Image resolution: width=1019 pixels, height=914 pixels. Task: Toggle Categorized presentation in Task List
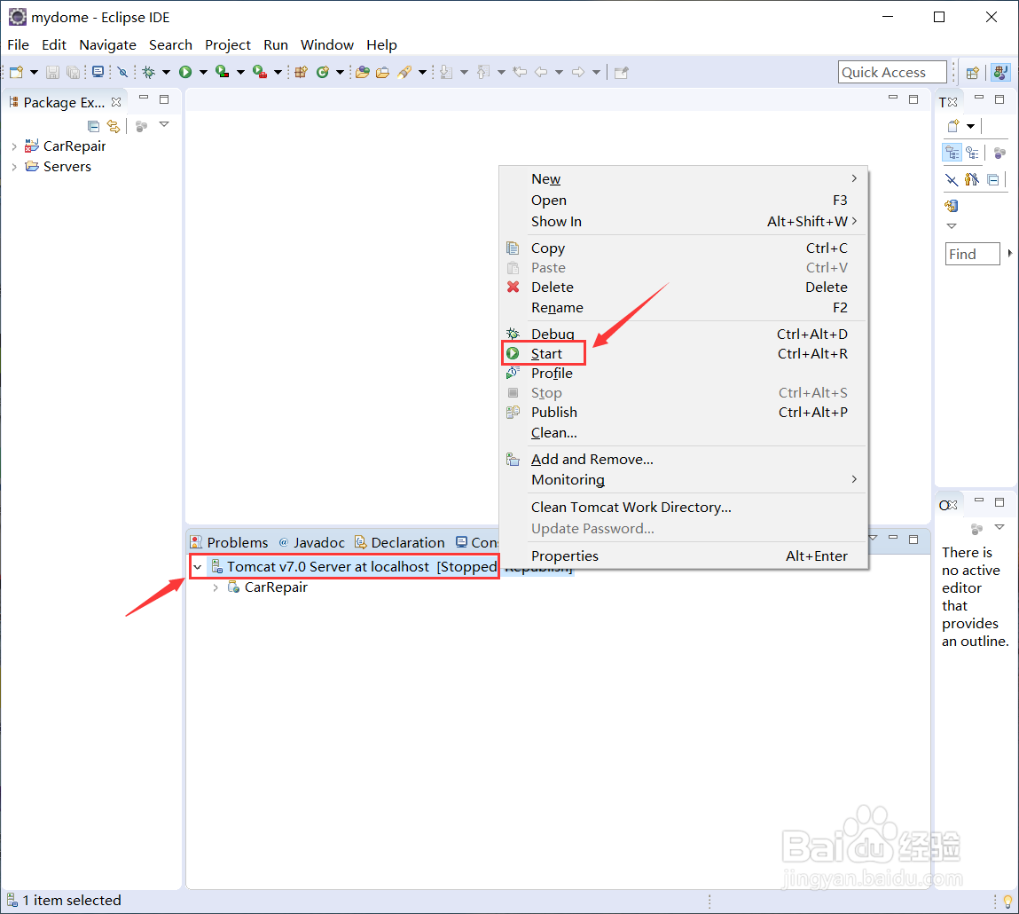[x=952, y=154]
